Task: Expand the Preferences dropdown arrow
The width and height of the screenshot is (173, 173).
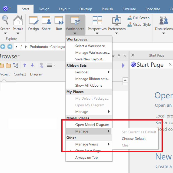Action: (x=117, y=33)
